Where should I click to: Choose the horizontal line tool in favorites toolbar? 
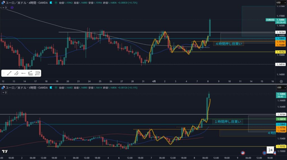click(x=24, y=73)
